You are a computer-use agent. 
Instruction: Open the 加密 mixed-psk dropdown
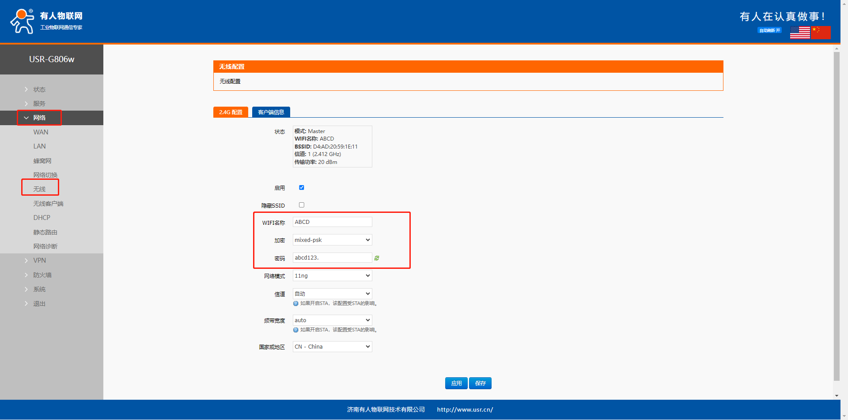(332, 240)
